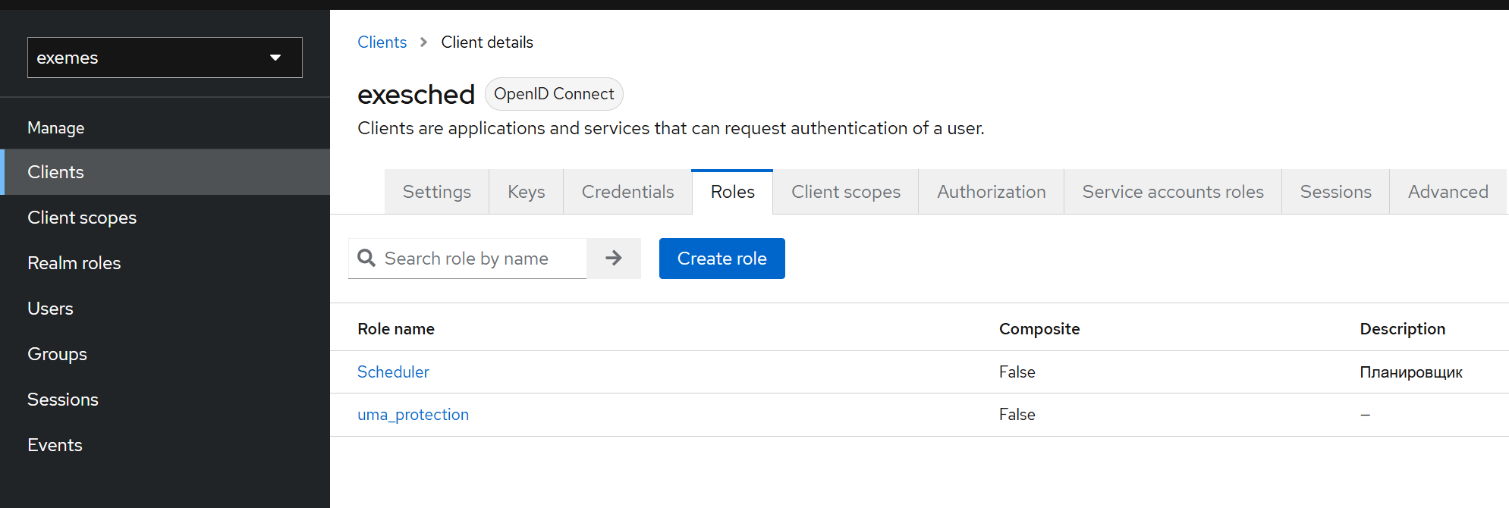Open the exemes realm dropdown
The height and width of the screenshot is (508, 1509).
(x=165, y=58)
